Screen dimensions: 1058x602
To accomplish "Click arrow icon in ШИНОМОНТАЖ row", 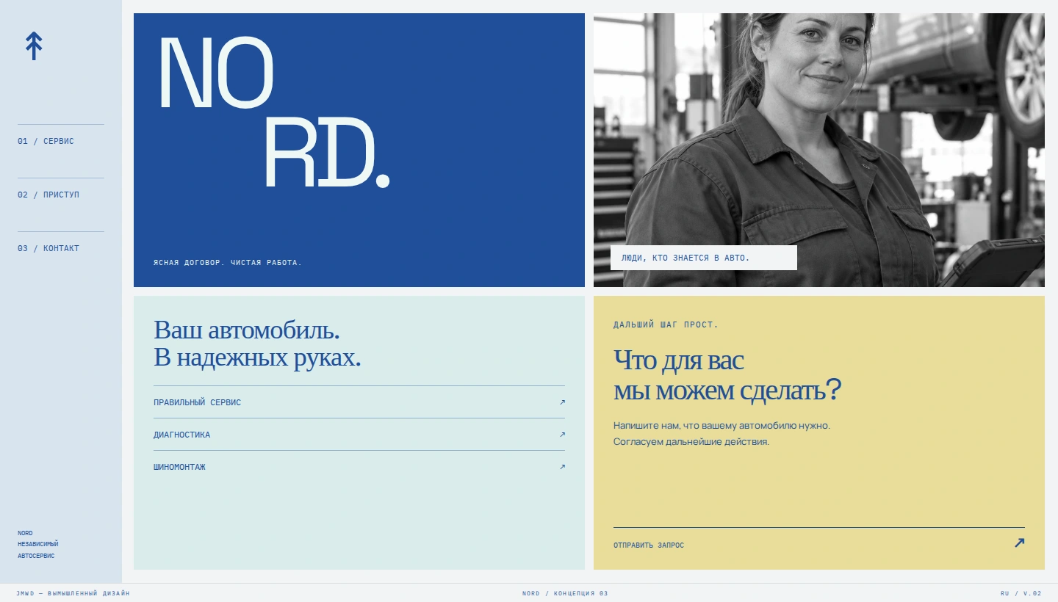I will point(562,467).
